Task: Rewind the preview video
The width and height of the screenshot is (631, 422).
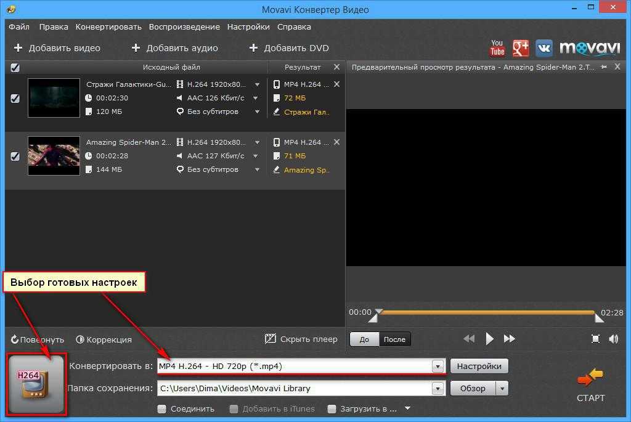Action: click(x=469, y=339)
